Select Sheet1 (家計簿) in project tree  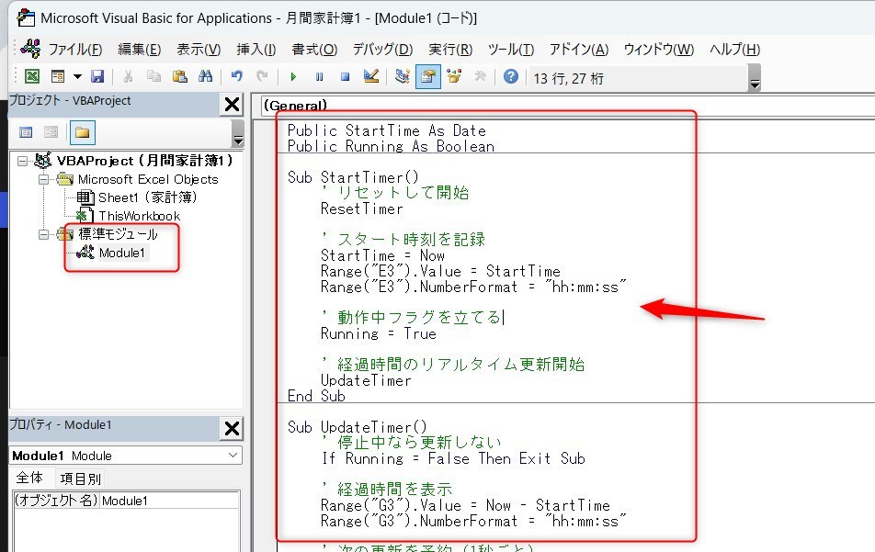147,197
